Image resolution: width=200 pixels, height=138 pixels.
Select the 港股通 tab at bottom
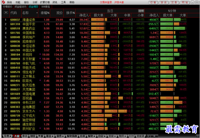pyautogui.click(x=140, y=136)
